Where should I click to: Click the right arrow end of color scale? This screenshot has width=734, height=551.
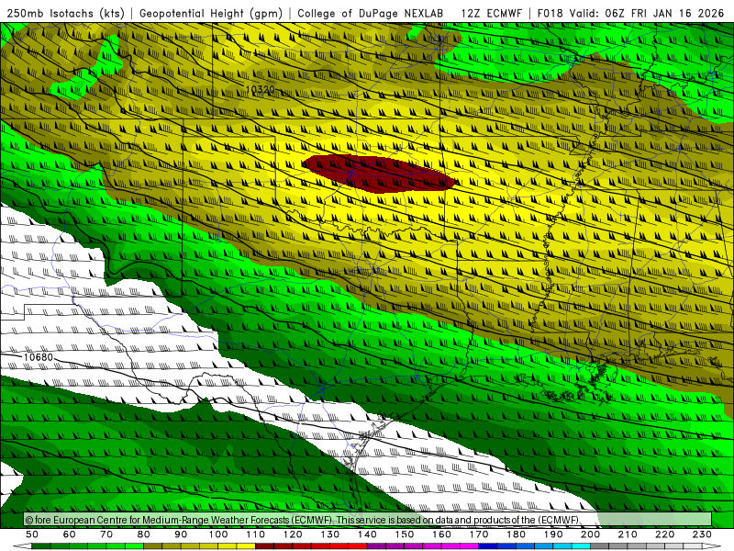point(712,546)
